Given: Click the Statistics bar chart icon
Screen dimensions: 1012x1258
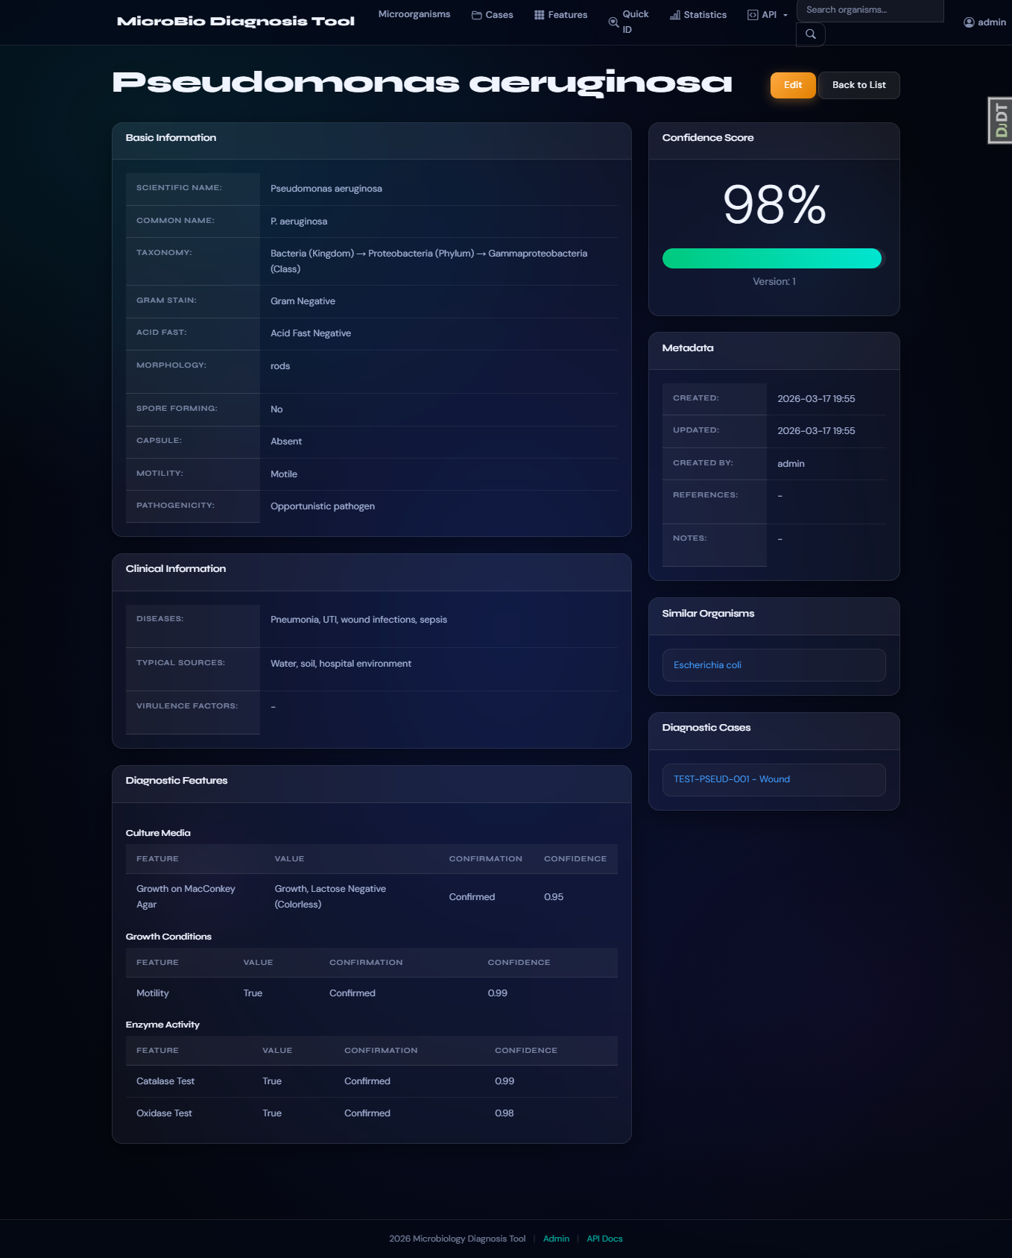Looking at the screenshot, I should pos(674,15).
